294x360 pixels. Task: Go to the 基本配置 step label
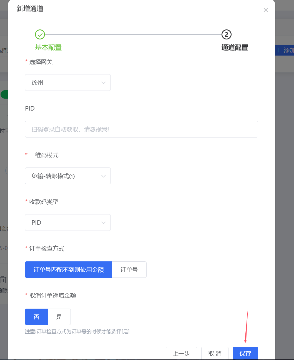point(48,48)
